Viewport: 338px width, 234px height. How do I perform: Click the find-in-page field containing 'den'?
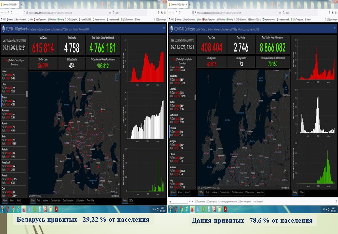[x=178, y=201]
